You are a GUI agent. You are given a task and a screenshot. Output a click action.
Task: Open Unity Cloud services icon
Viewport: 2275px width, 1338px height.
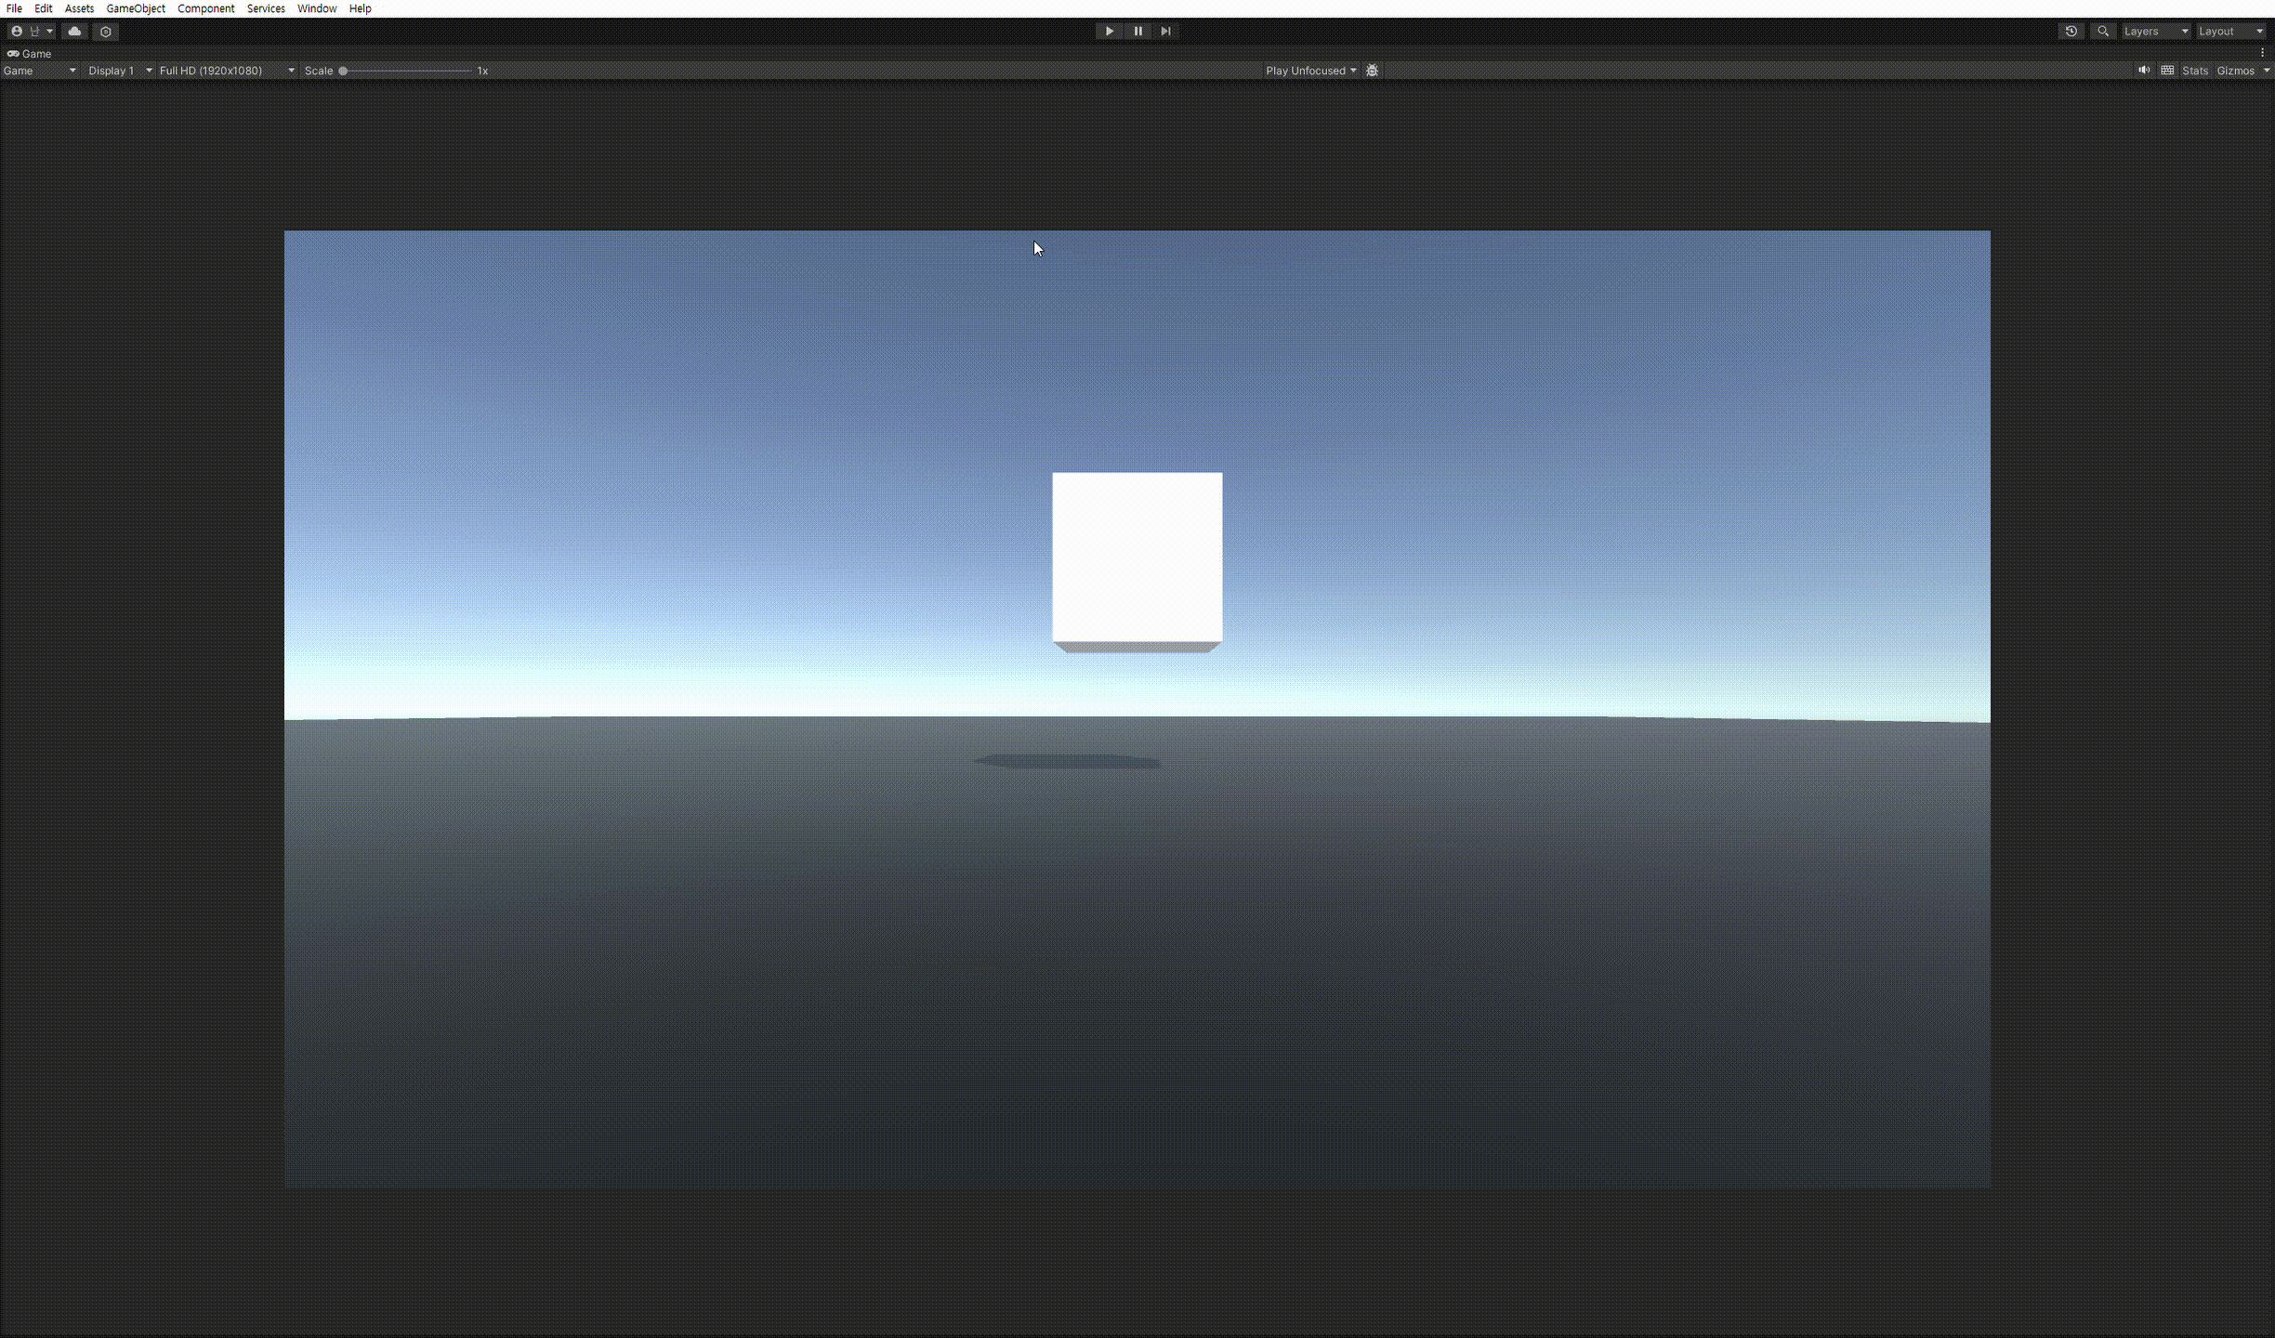click(x=75, y=32)
